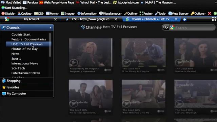Open the Yahoo! Mail bookmark
Screen dimensions: 217x122
coord(94,2)
